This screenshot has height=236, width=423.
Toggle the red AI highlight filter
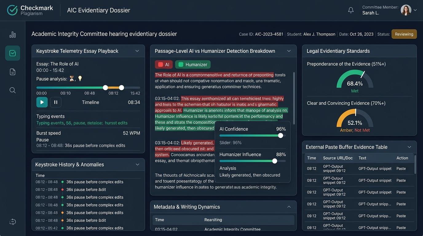164,65
